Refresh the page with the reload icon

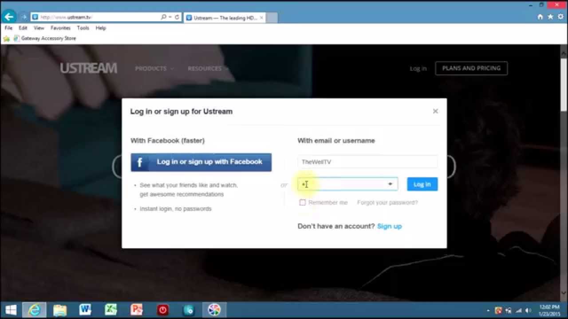177,17
